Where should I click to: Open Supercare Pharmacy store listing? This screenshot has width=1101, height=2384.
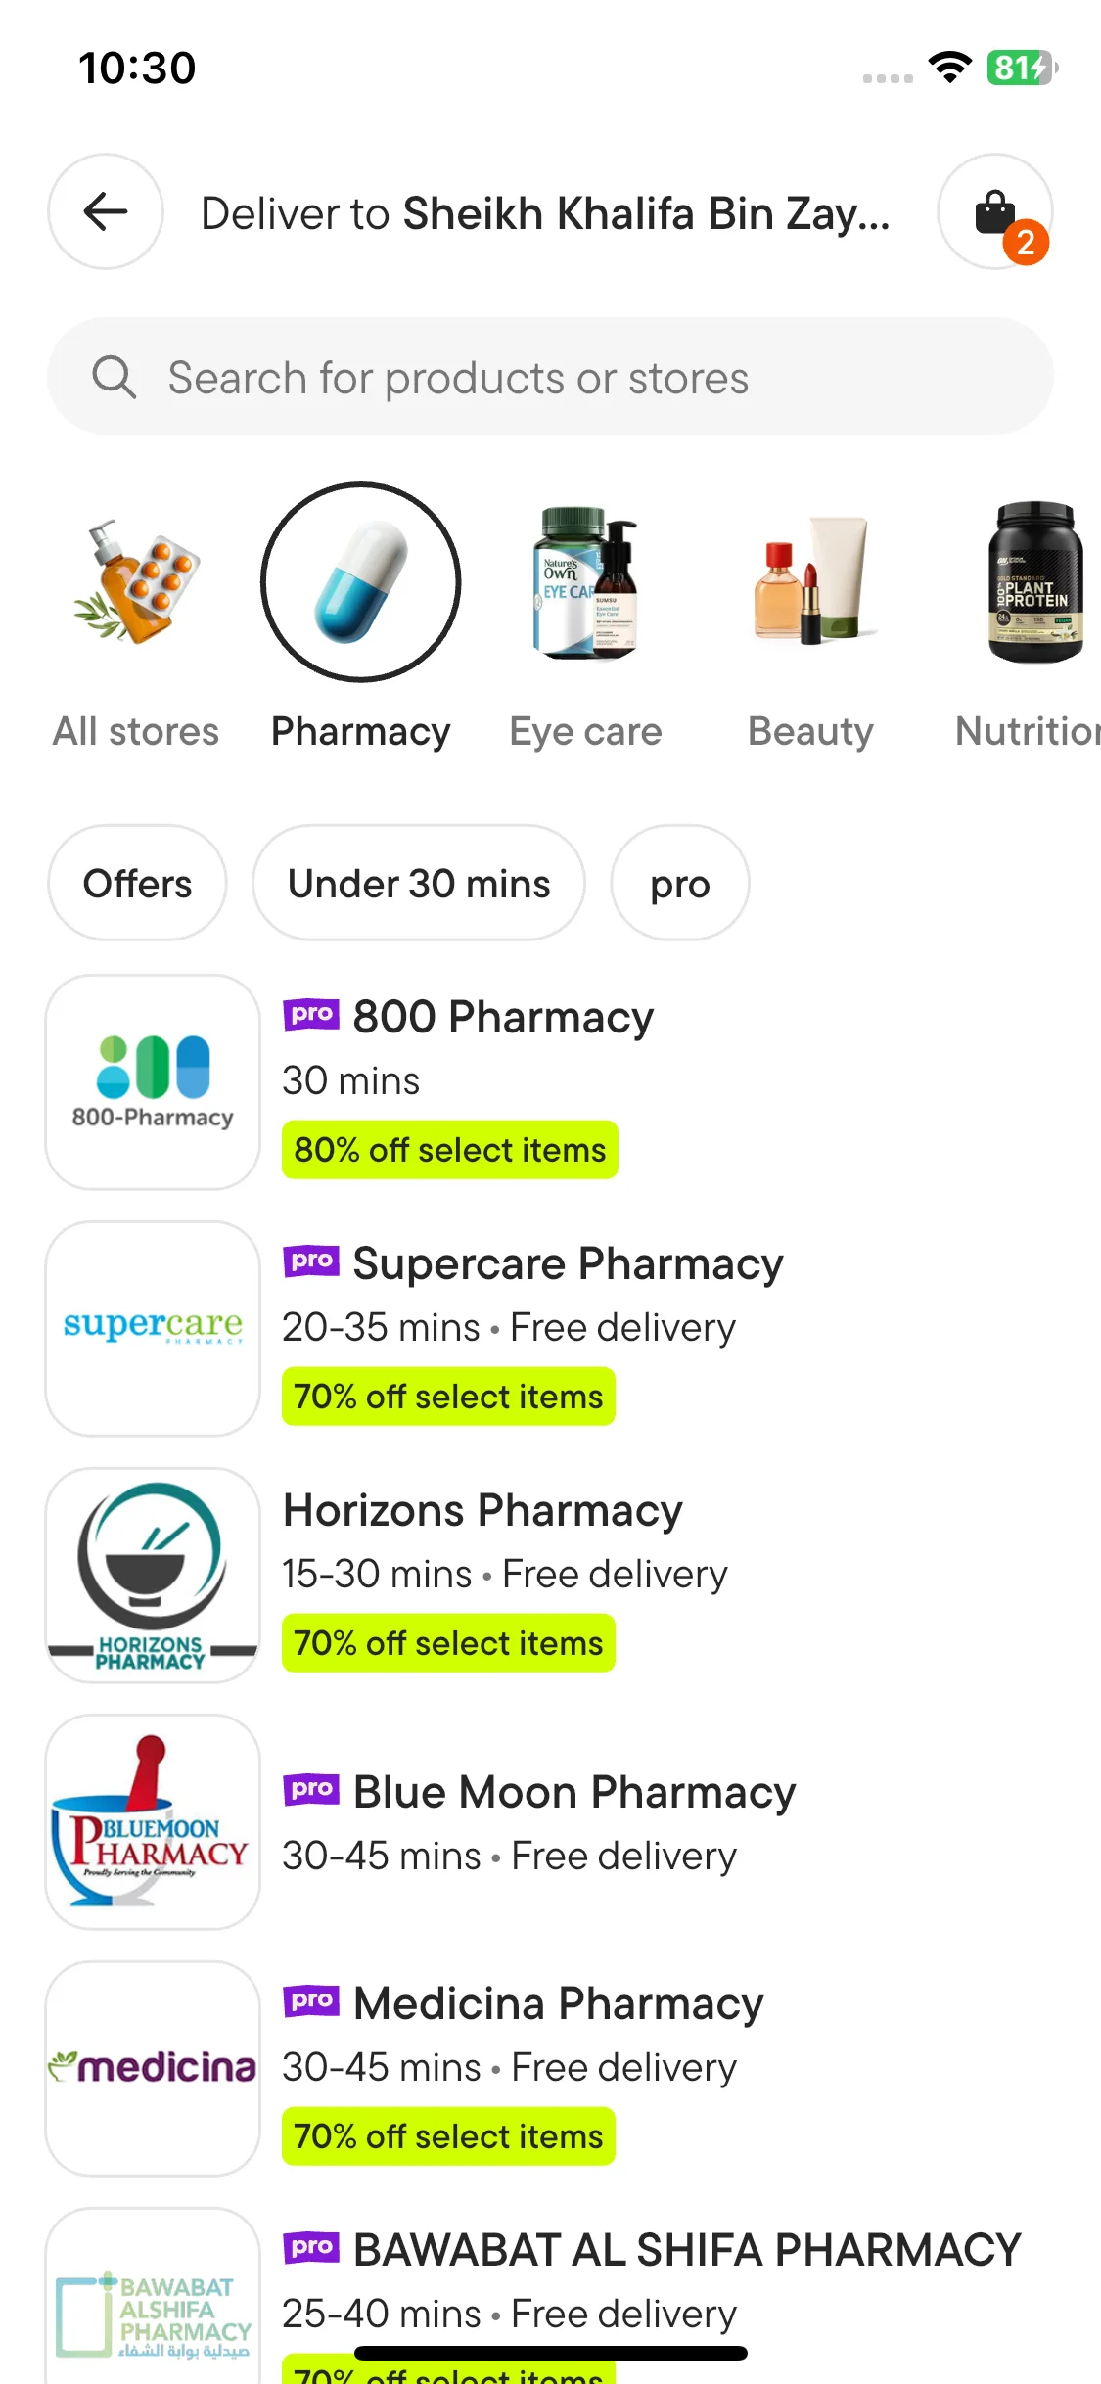coord(568,1264)
